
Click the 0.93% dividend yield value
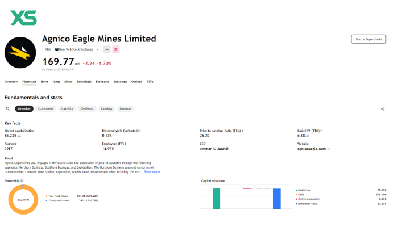coord(107,136)
